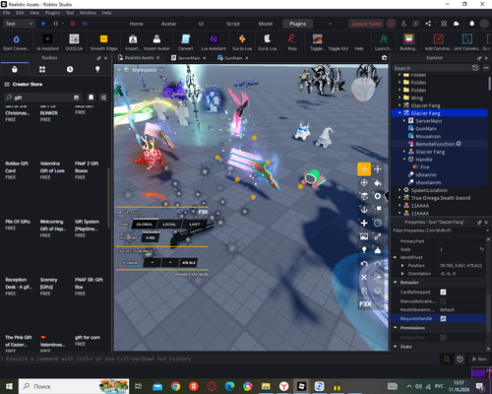Screen dimensions: 492x394
Task: Open the File menu
Action: (x=7, y=13)
